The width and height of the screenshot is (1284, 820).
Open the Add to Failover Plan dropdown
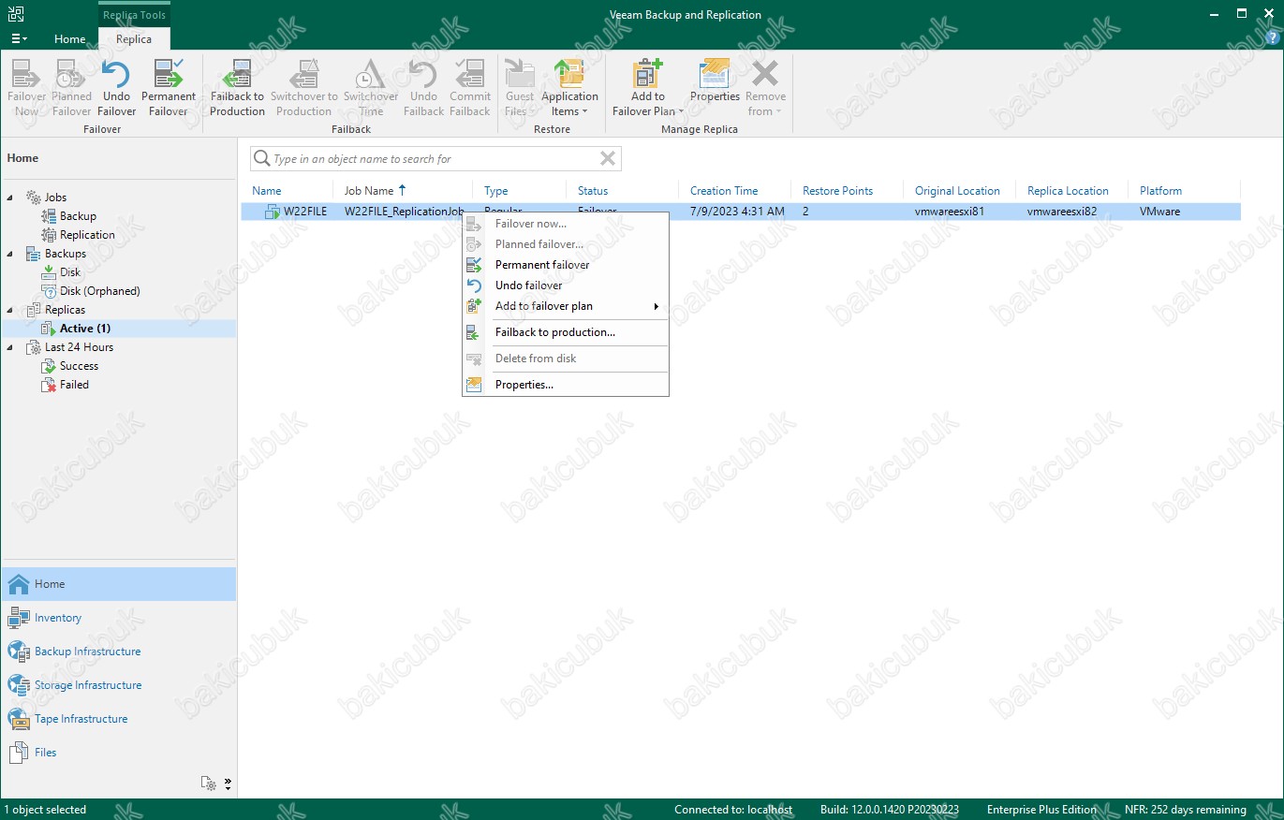(x=648, y=88)
